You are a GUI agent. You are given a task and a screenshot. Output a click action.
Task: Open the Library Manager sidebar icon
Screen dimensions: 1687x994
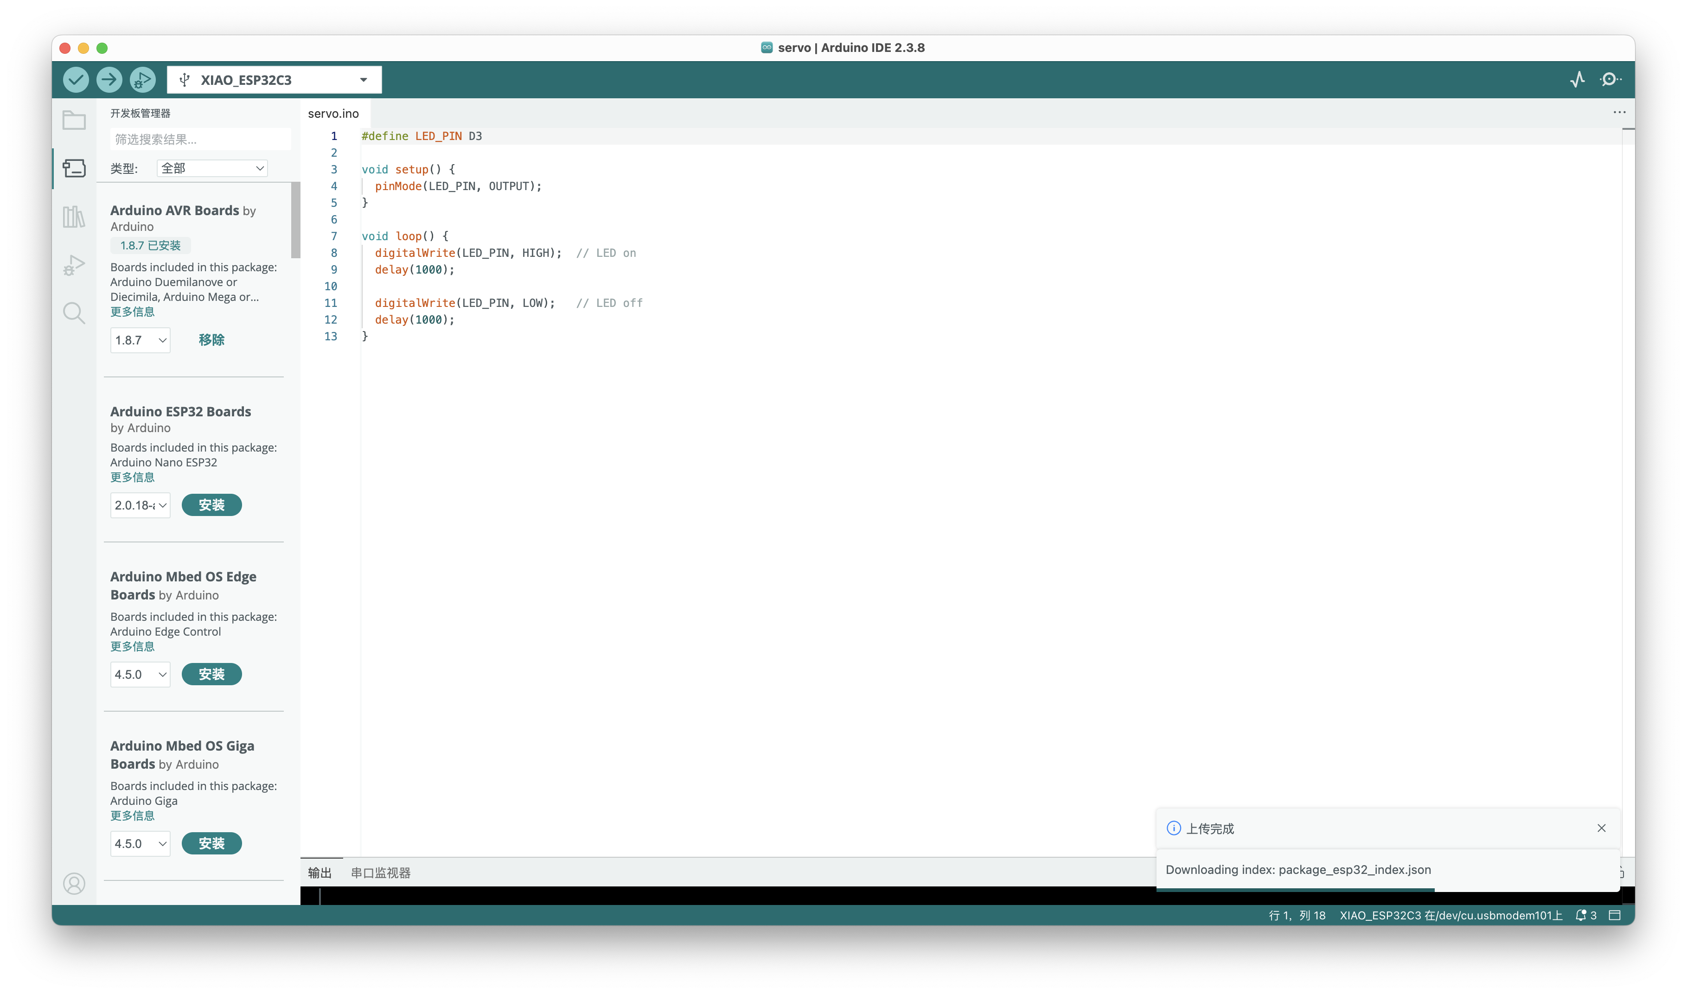pos(74,217)
